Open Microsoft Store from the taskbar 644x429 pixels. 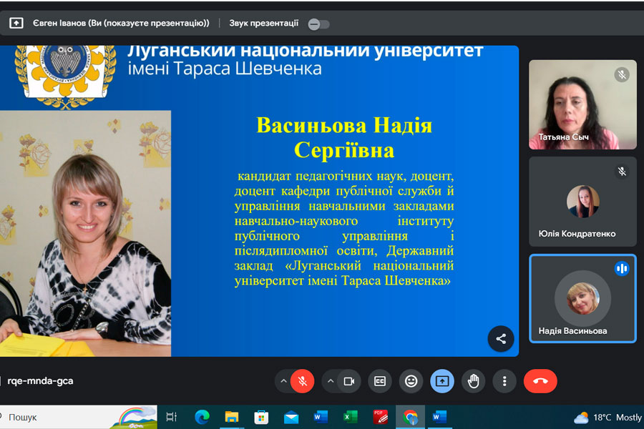coord(261,417)
